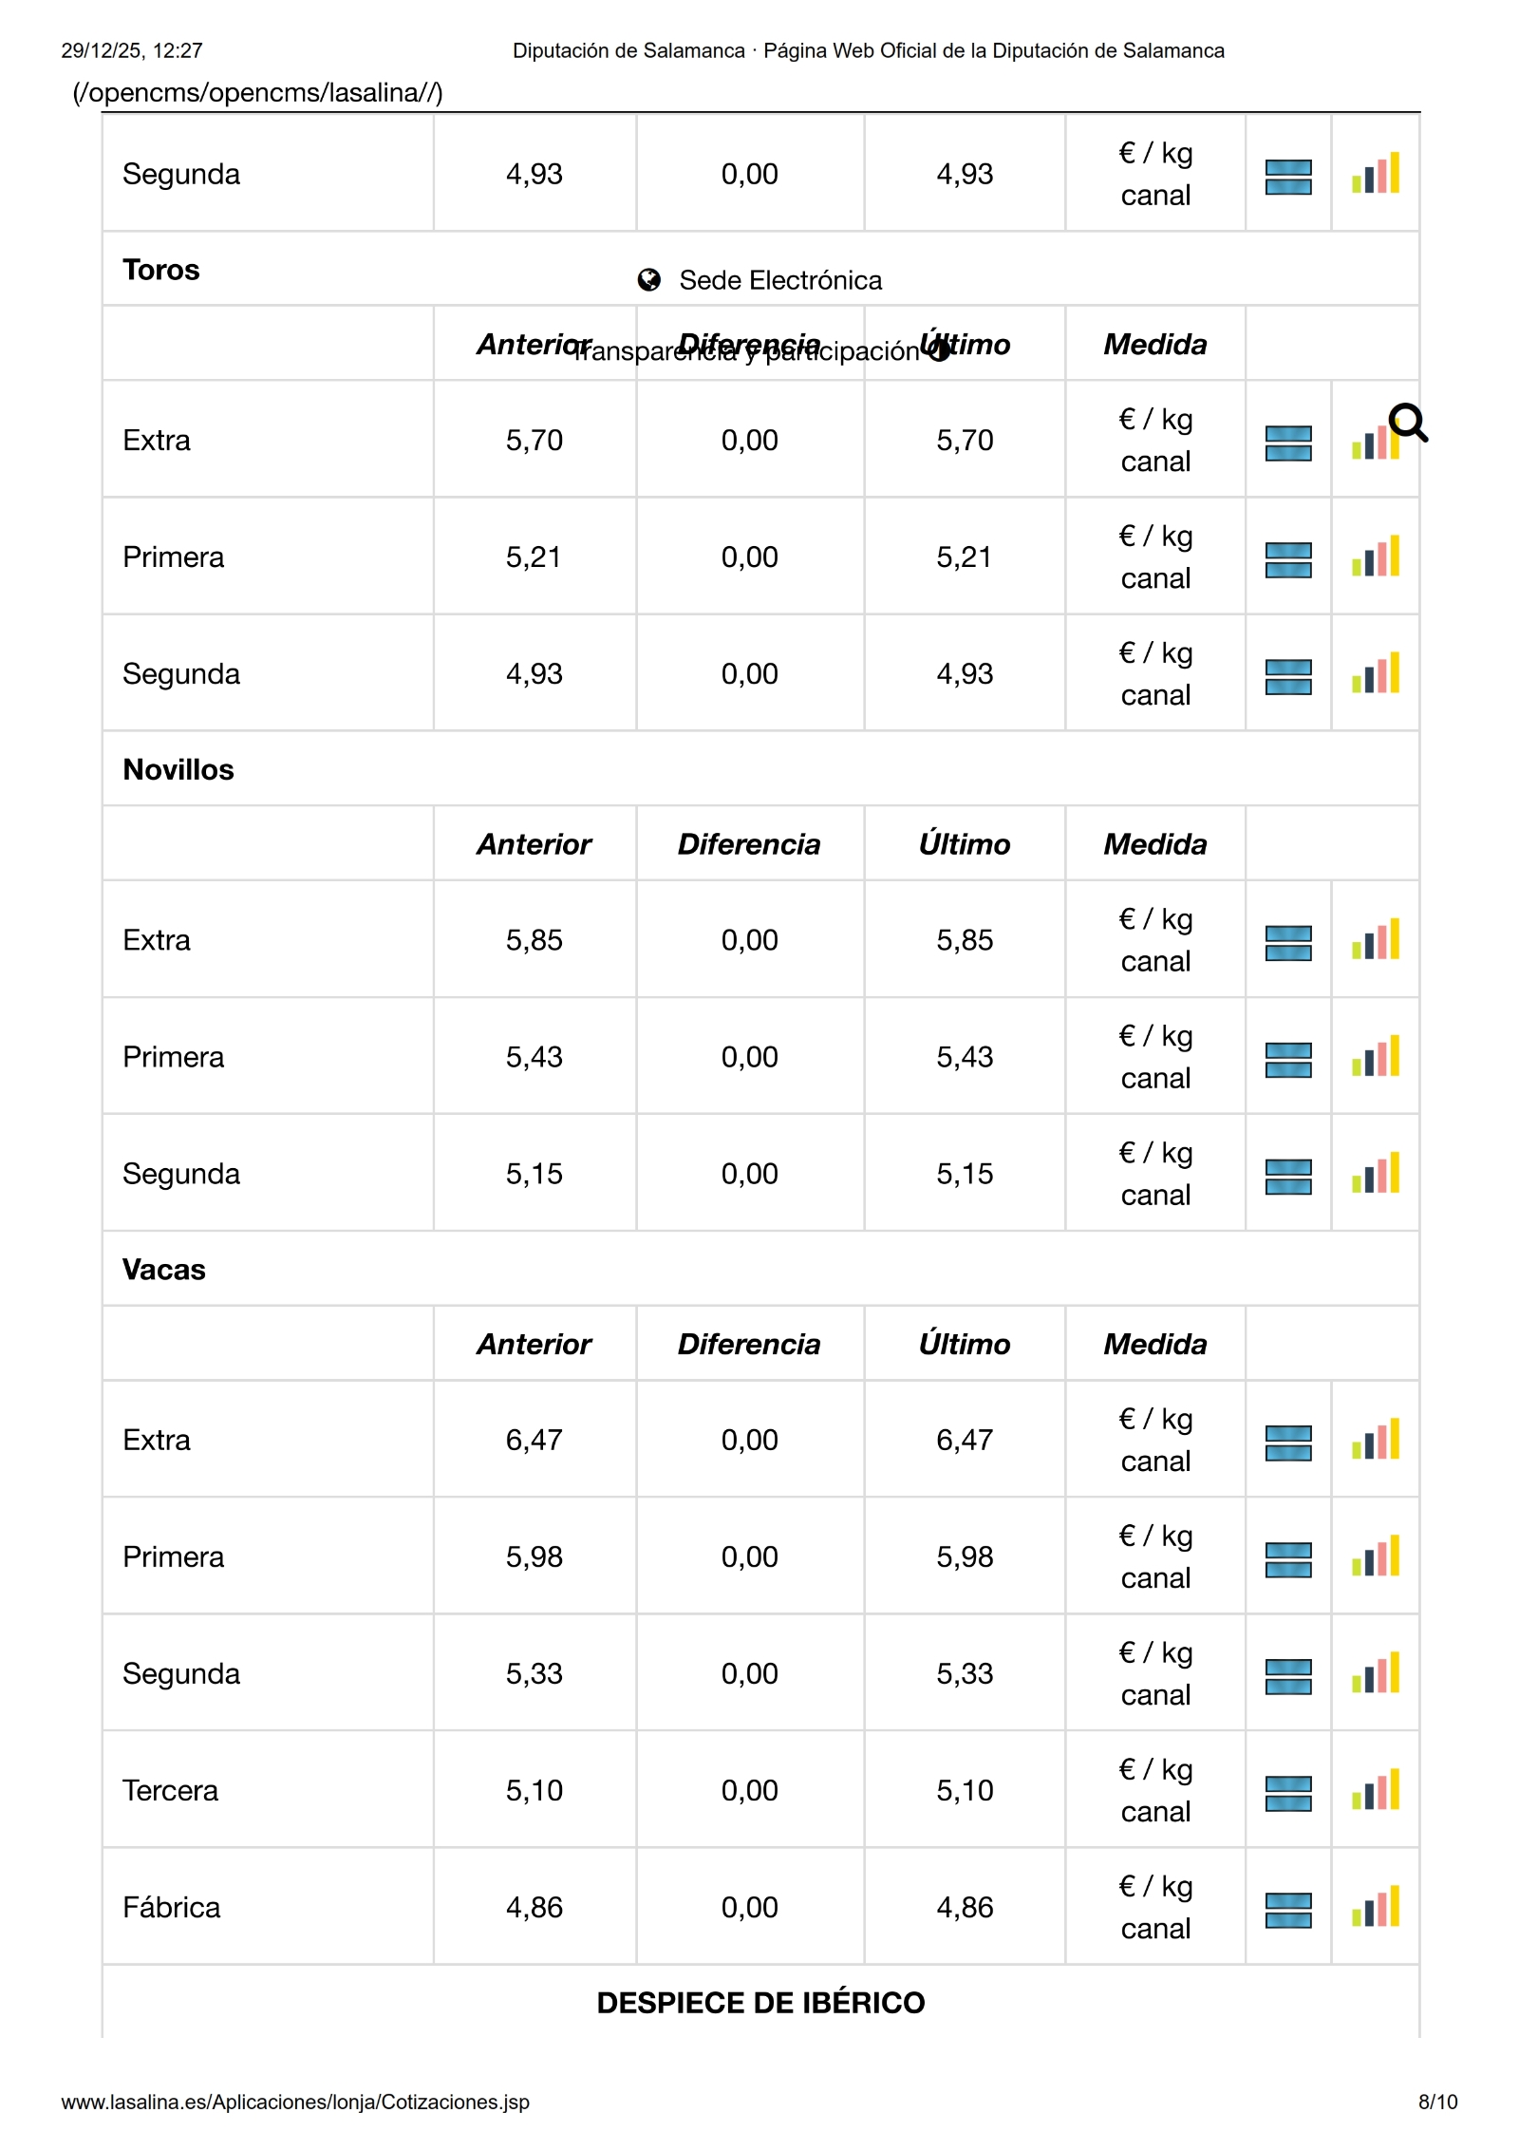Screen dimensions: 1519x2150
Task: Click blue bars icon in Vacas Segunda row
Action: pos(1288,1676)
